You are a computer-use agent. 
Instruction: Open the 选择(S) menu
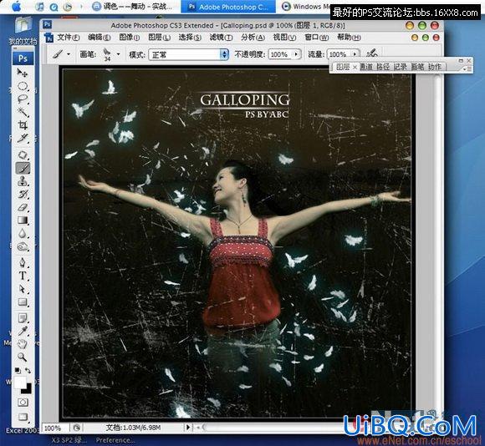(x=190, y=38)
